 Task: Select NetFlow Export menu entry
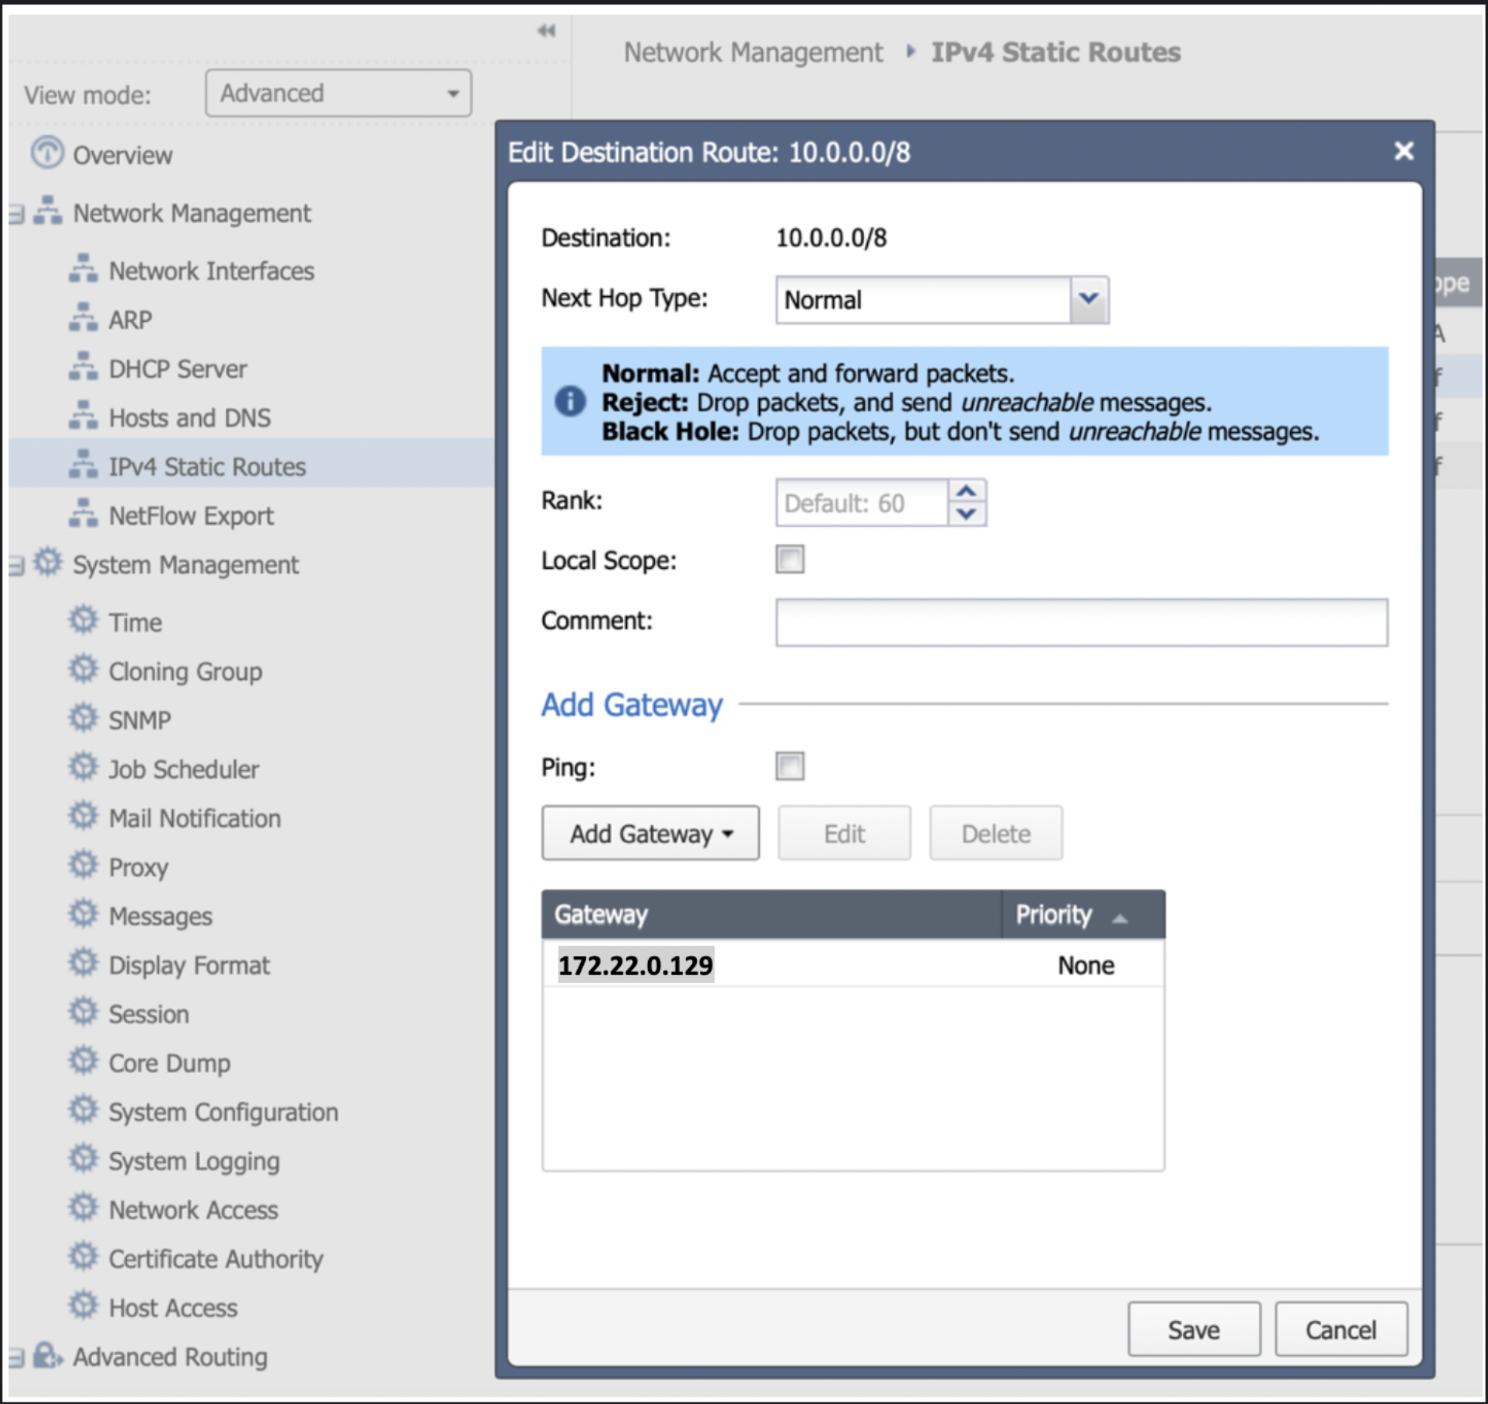(x=190, y=516)
